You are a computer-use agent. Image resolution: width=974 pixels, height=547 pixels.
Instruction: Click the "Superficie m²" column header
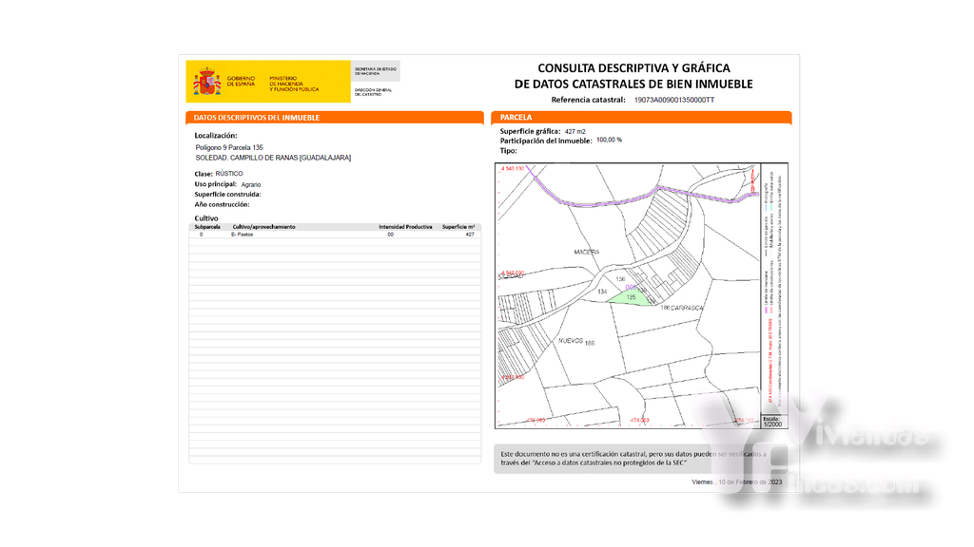pyautogui.click(x=458, y=227)
